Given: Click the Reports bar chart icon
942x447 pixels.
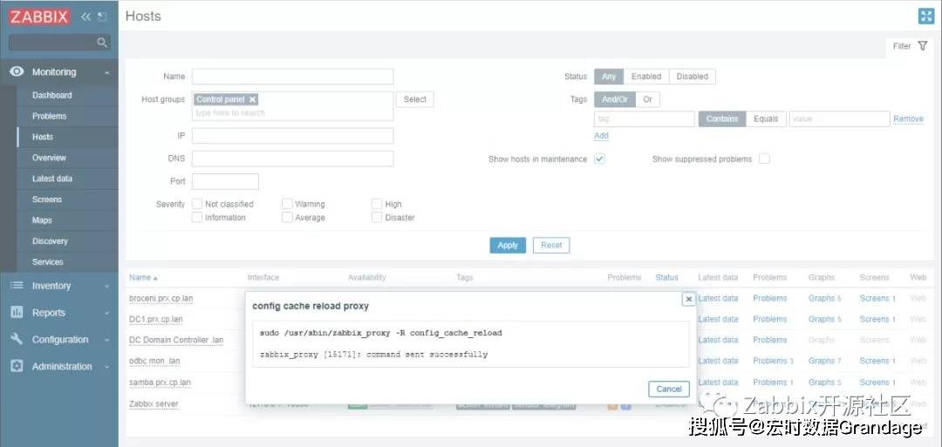Looking at the screenshot, I should [x=17, y=312].
